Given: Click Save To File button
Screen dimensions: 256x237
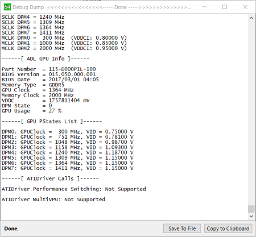Looking at the screenshot, I should click(182, 228).
